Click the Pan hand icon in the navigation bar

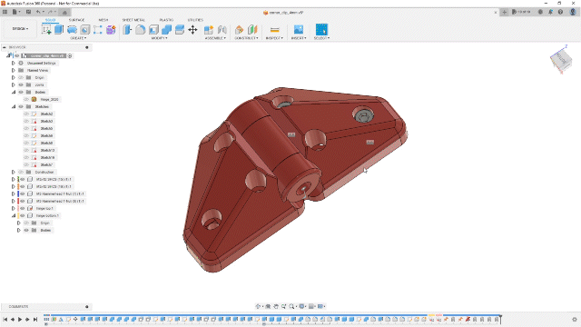click(x=276, y=306)
